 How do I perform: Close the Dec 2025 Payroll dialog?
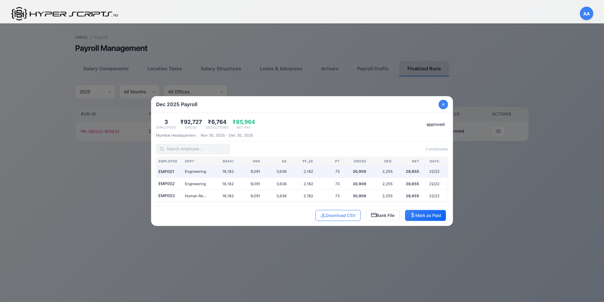pos(443,104)
